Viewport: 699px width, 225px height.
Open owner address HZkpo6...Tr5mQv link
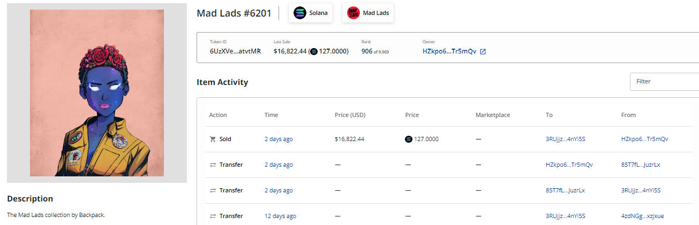(449, 51)
